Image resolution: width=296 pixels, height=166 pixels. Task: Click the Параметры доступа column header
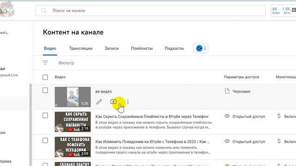(241, 77)
